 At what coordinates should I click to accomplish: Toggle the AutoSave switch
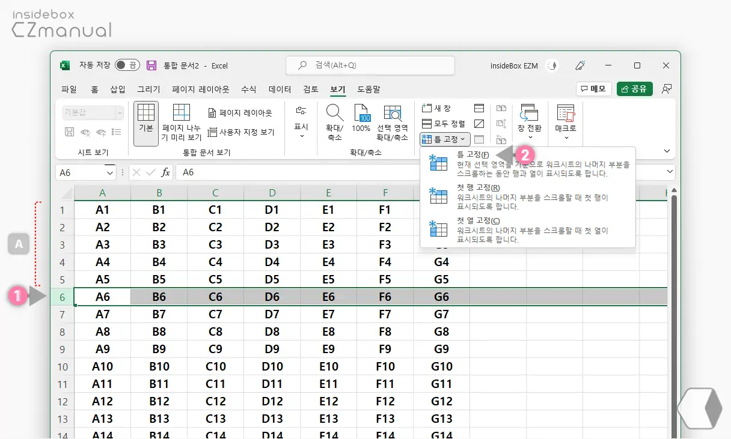[127, 65]
